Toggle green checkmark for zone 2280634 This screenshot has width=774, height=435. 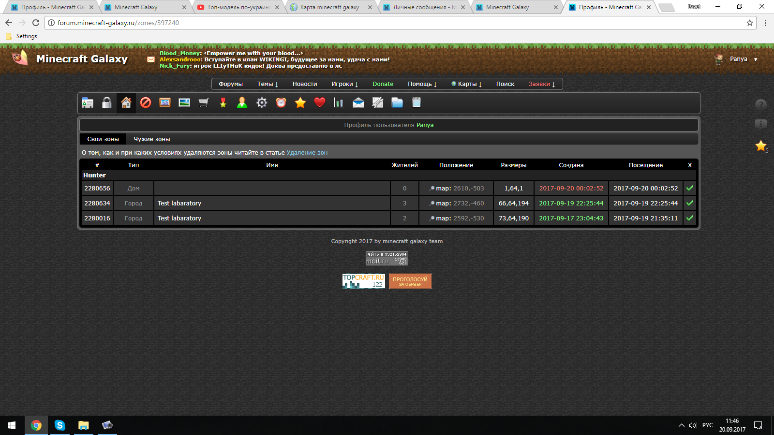tap(690, 203)
